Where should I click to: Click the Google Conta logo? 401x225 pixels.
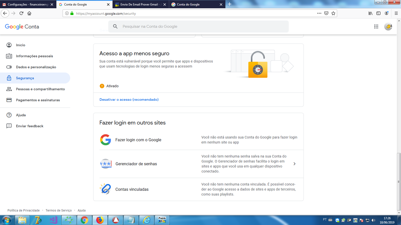22,26
